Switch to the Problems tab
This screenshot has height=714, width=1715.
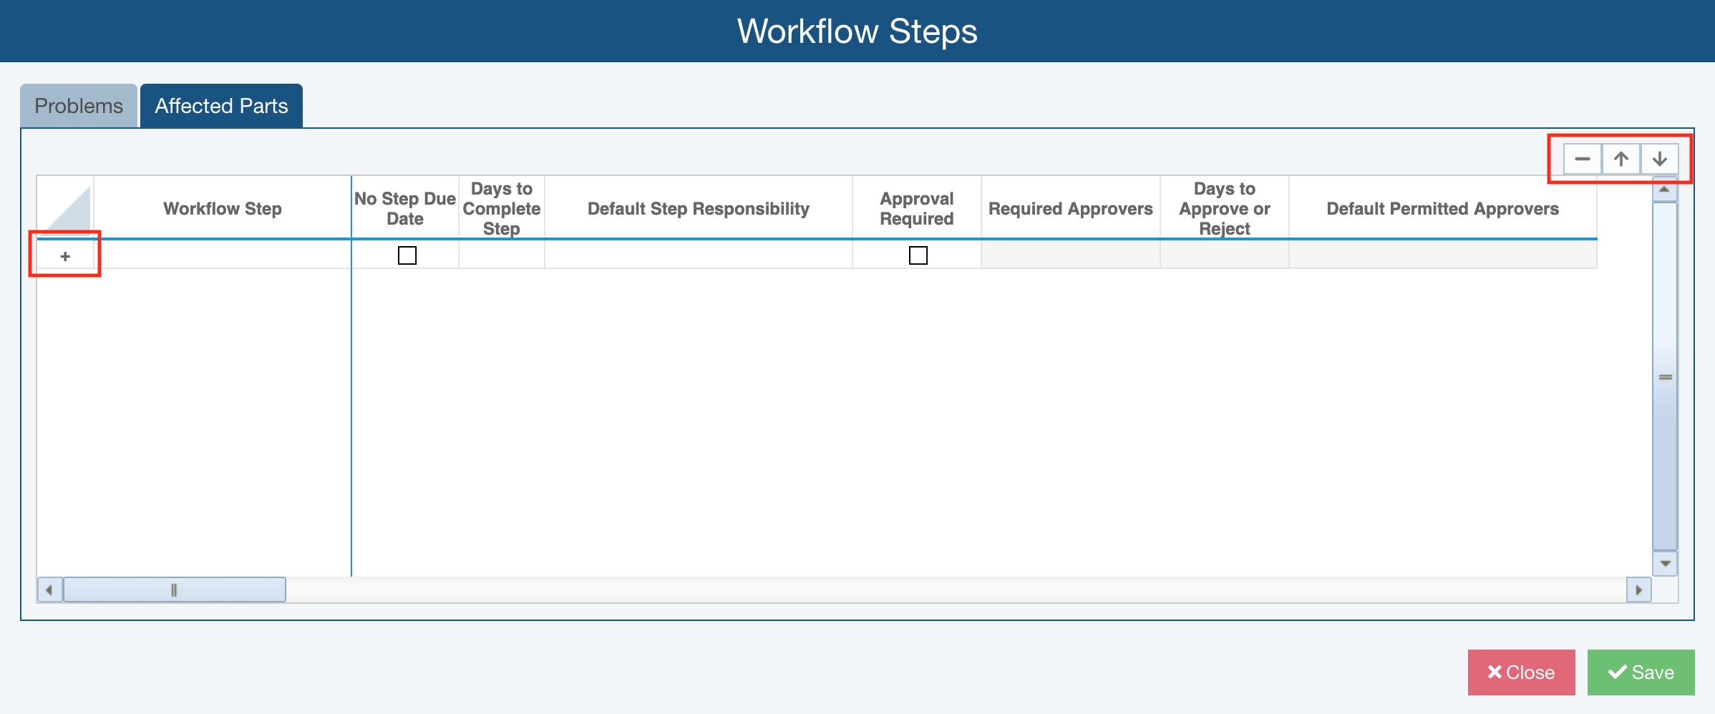pos(79,106)
